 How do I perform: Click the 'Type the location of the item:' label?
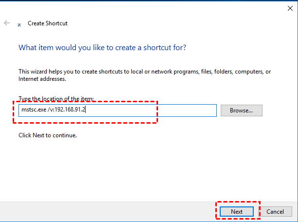56,99
